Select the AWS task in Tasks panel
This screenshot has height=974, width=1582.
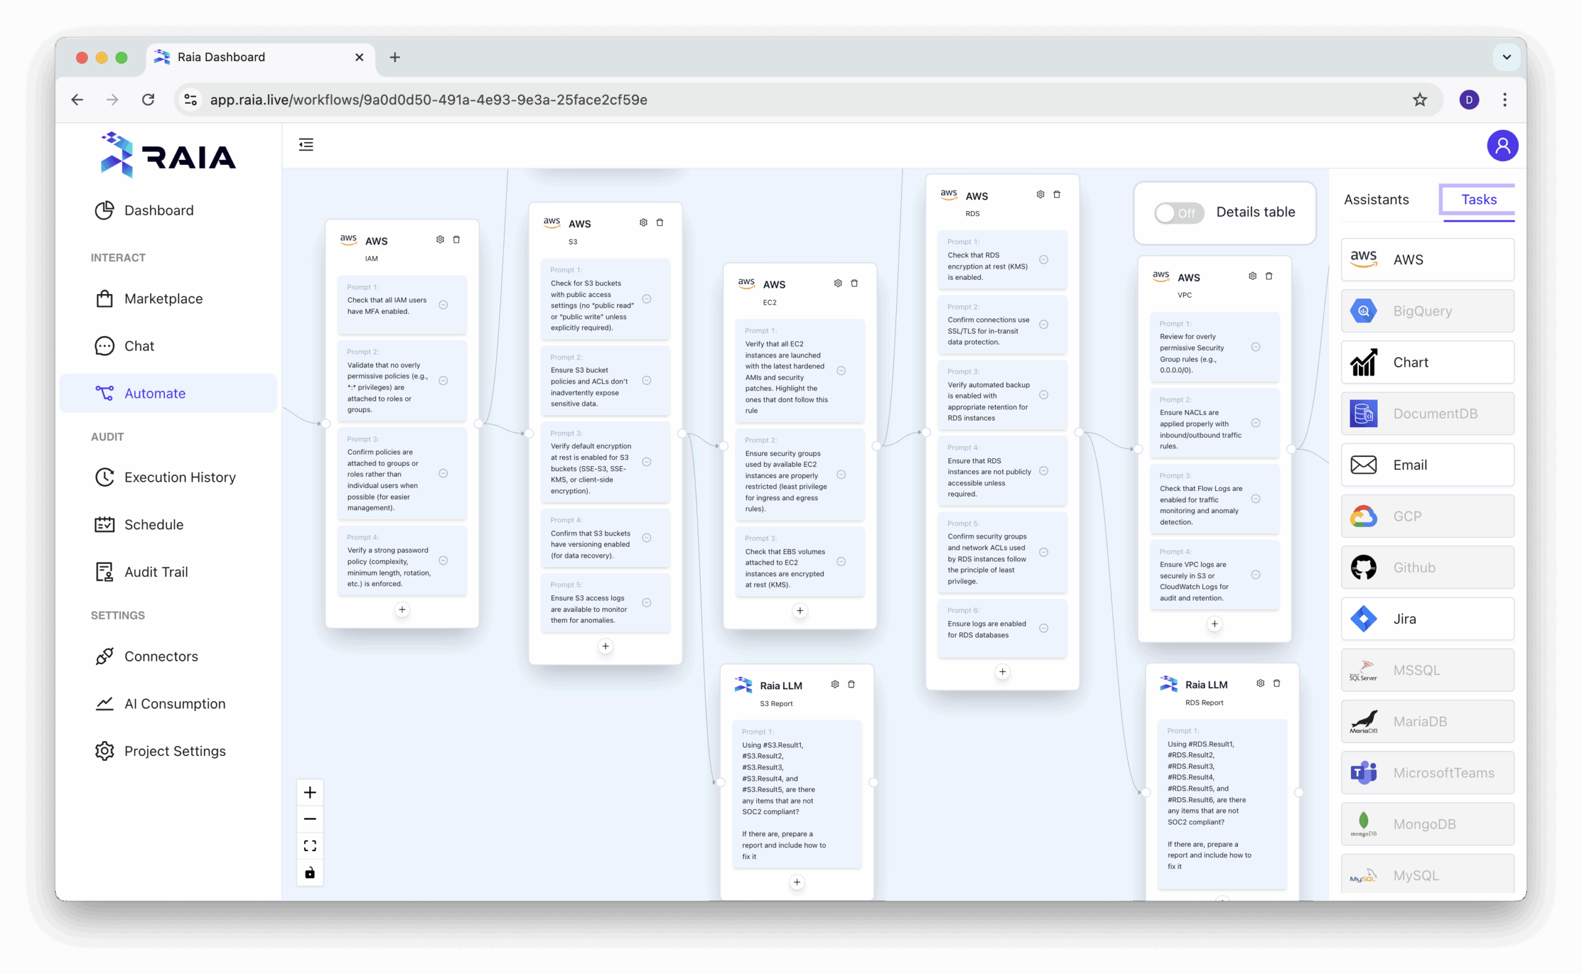pyautogui.click(x=1428, y=260)
